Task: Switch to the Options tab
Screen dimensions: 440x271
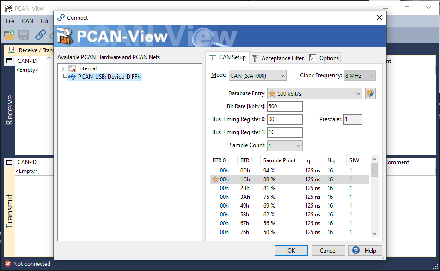Action: 324,58
